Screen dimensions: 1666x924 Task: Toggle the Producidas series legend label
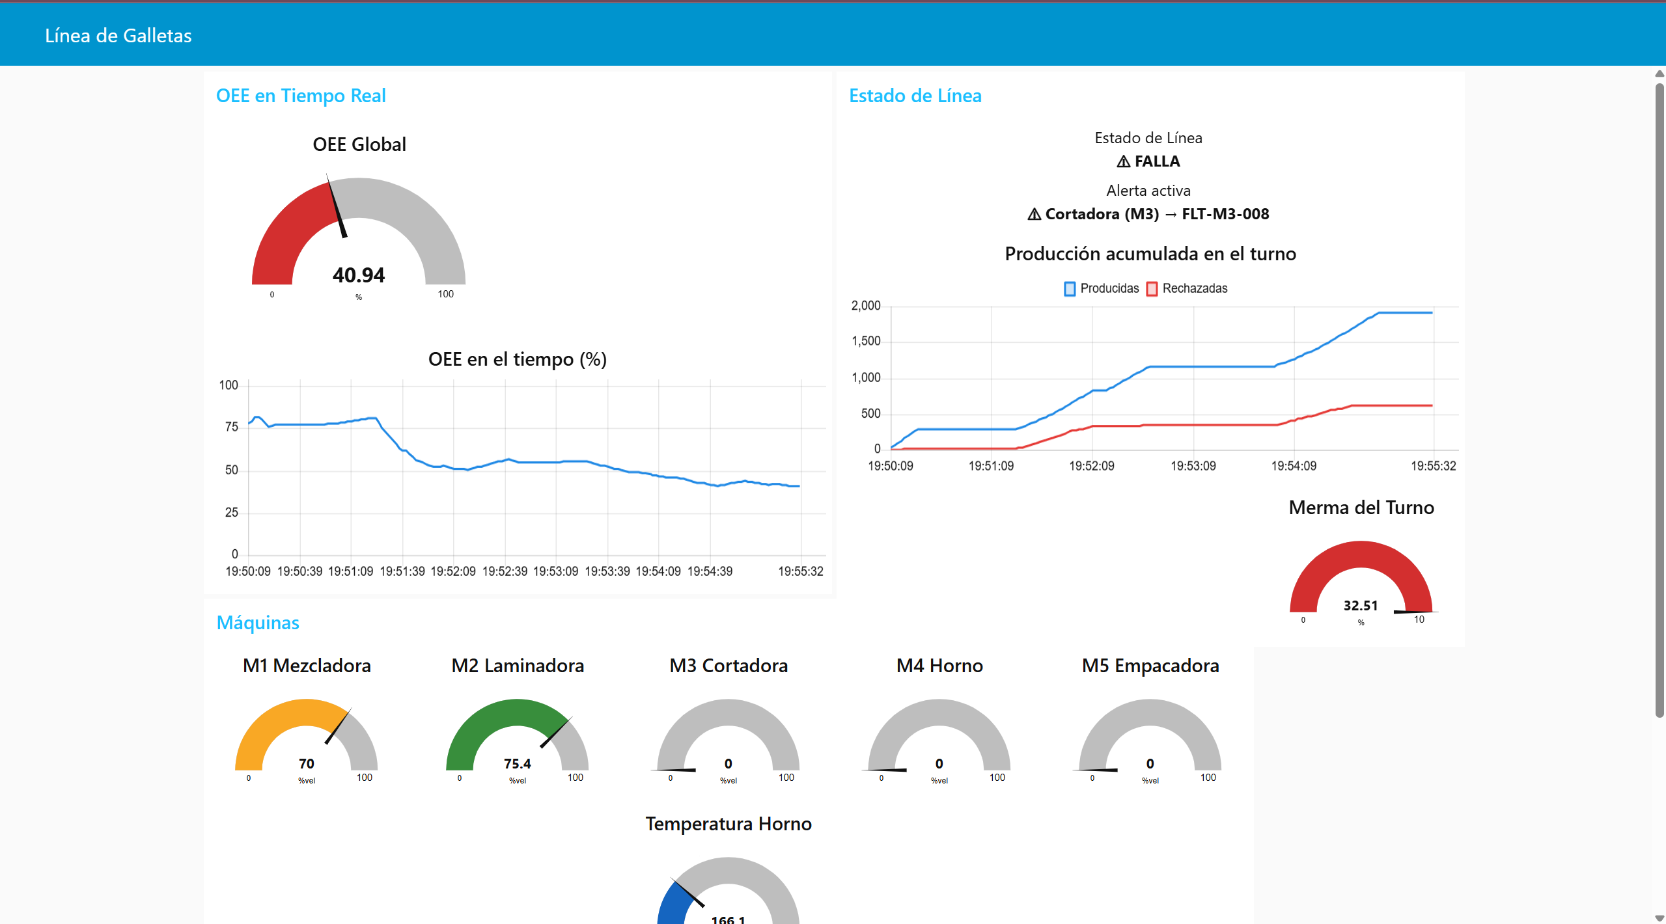point(1109,288)
